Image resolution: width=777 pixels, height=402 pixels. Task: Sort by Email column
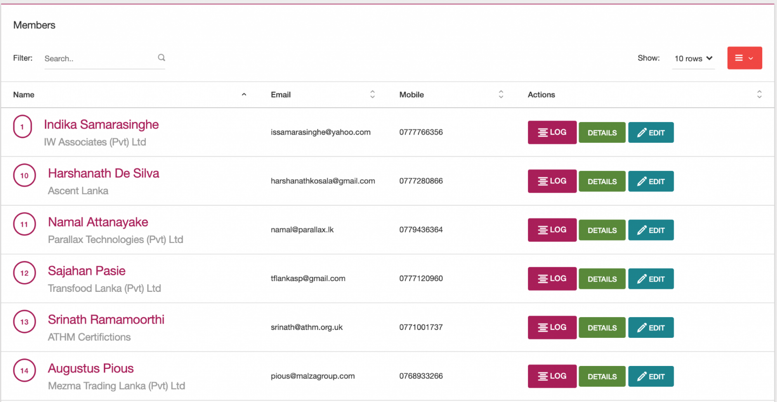tap(323, 95)
